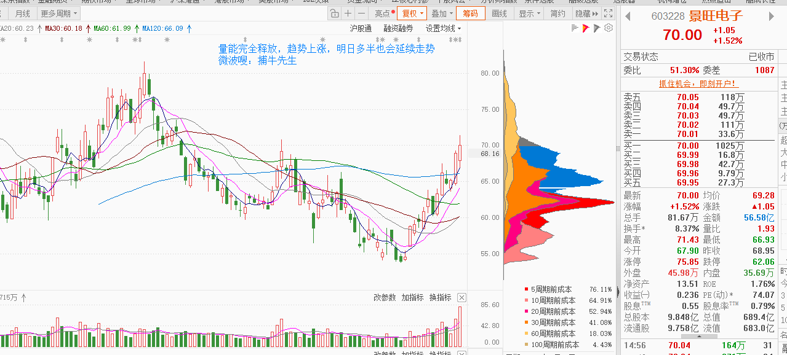This screenshot has width=787, height=355.
Task: Click the 外盘 value 45.98万
Action: pyautogui.click(x=683, y=273)
